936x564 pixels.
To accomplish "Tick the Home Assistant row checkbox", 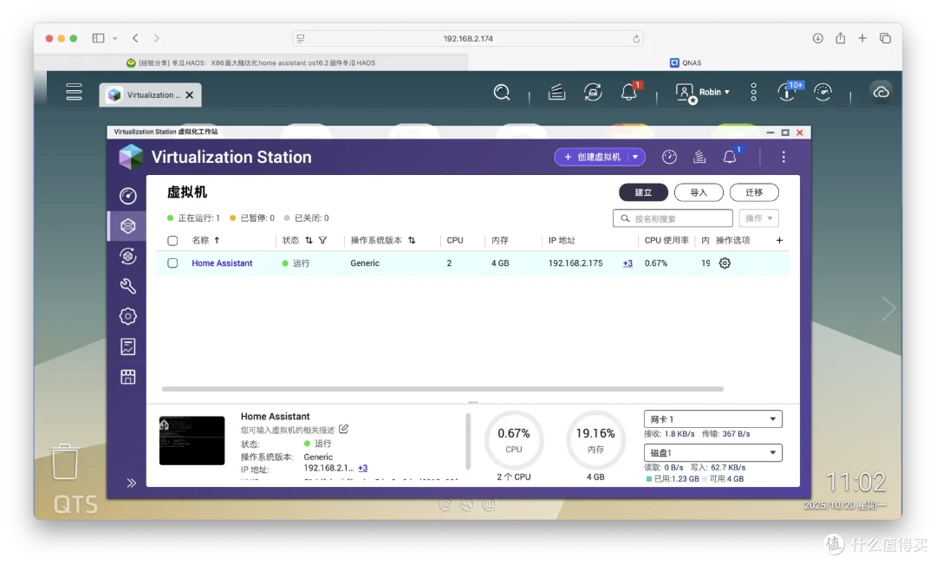I will 172,263.
